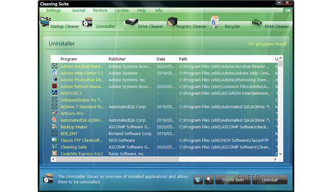Switch to the Recycler tab label

pos(232,27)
